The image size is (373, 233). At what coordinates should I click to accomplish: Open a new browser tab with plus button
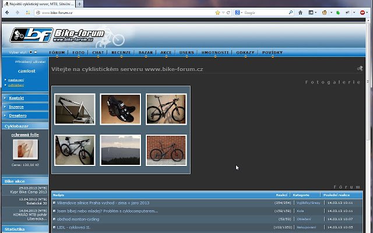(x=79, y=4)
